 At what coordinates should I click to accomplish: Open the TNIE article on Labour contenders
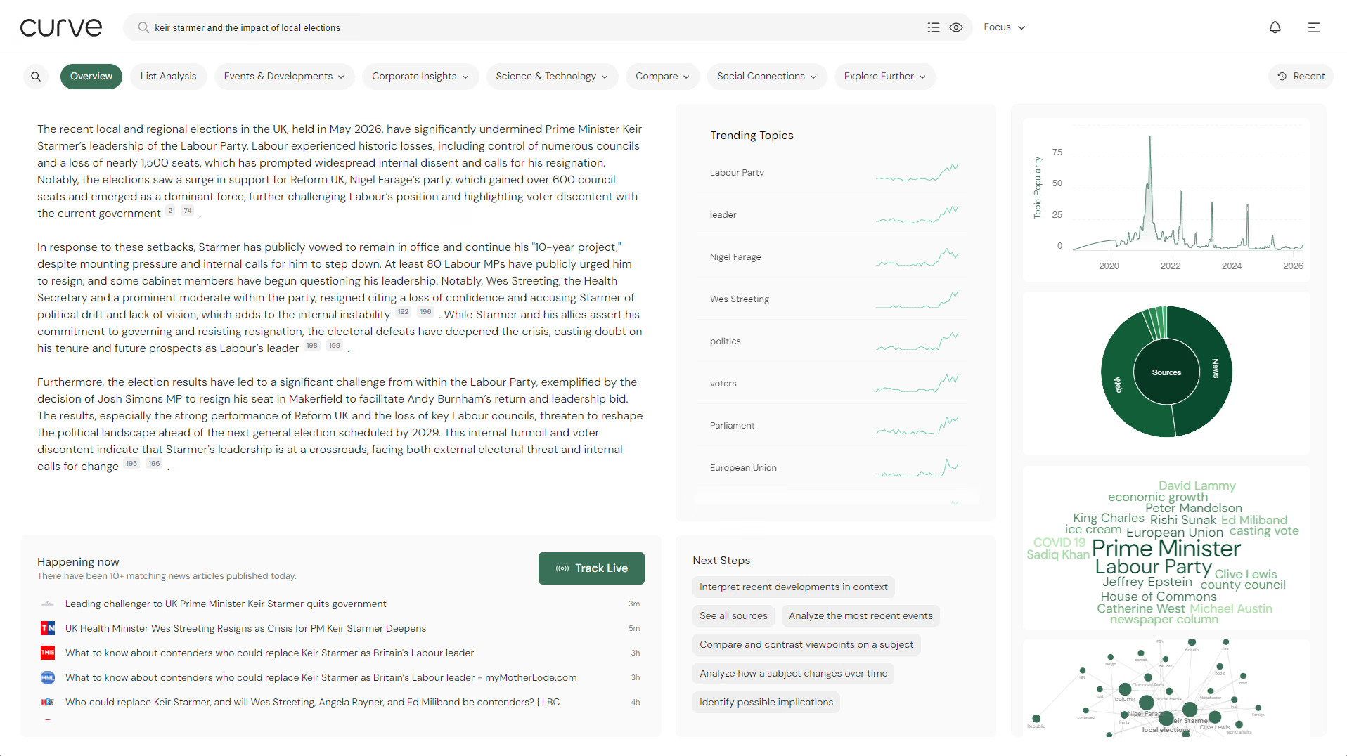269,653
